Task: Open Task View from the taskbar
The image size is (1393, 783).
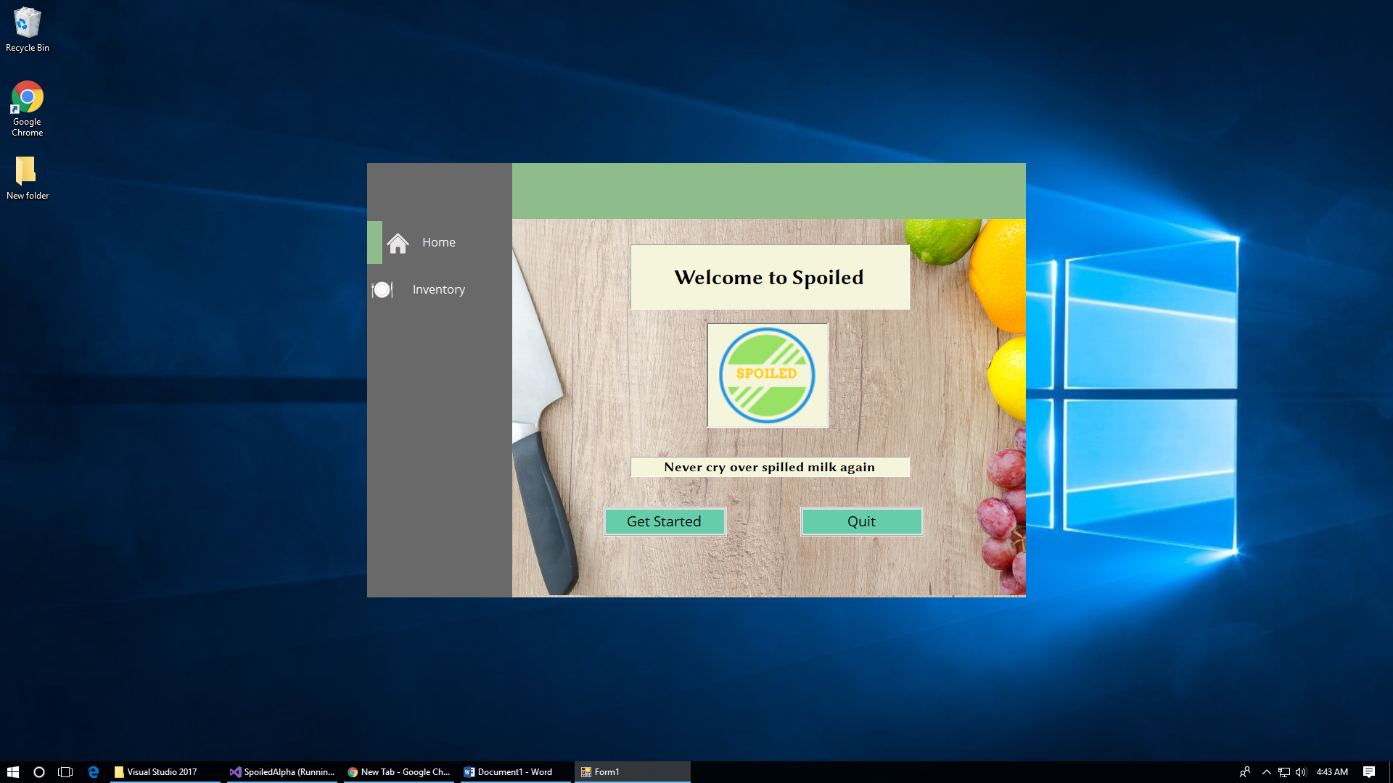Action: pos(65,772)
